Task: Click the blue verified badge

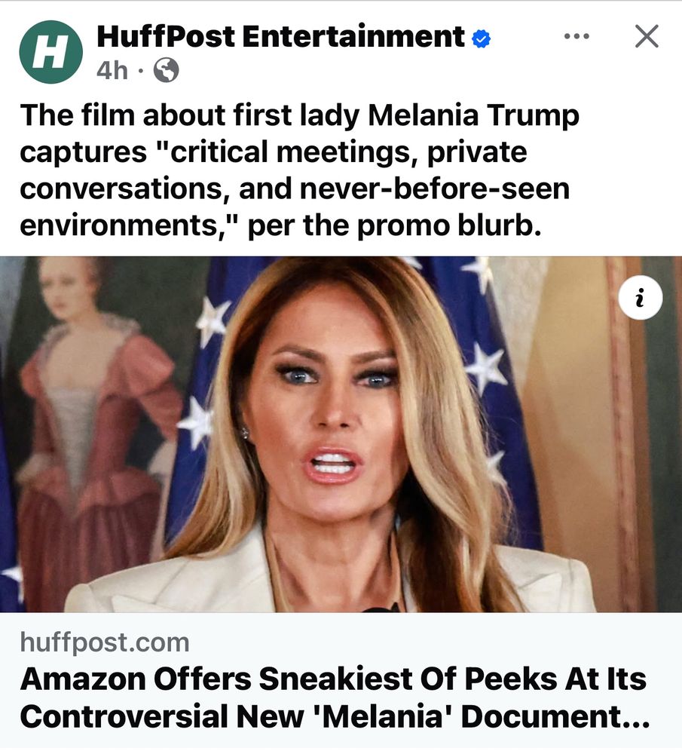Action: coord(481,38)
